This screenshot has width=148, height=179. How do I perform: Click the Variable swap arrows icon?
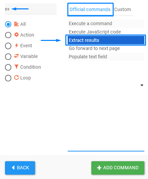click(16, 56)
